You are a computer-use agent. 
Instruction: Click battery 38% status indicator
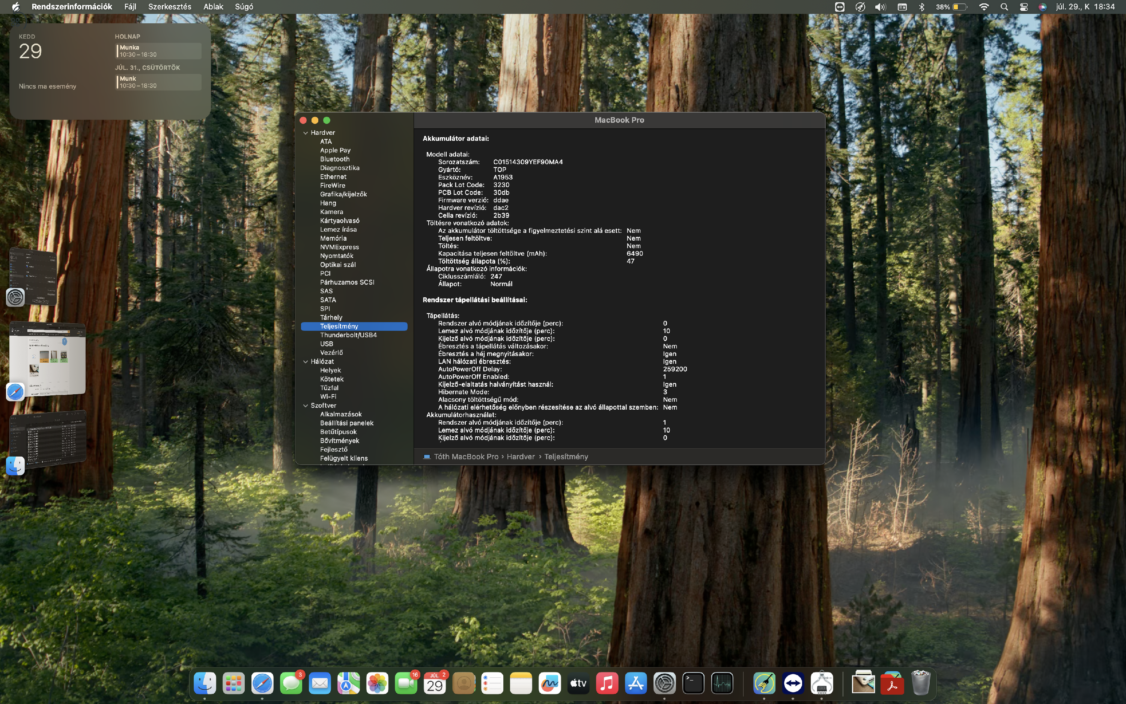[x=952, y=6]
